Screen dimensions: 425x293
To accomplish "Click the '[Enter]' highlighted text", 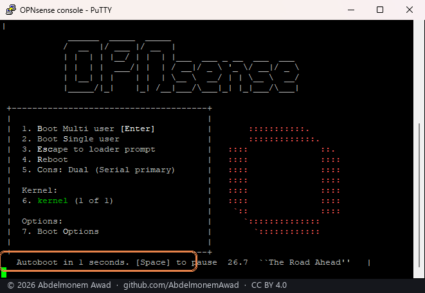I will (x=138, y=129).
